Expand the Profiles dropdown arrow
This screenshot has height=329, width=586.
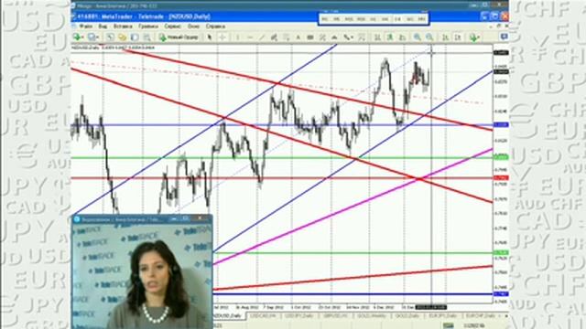coord(98,37)
